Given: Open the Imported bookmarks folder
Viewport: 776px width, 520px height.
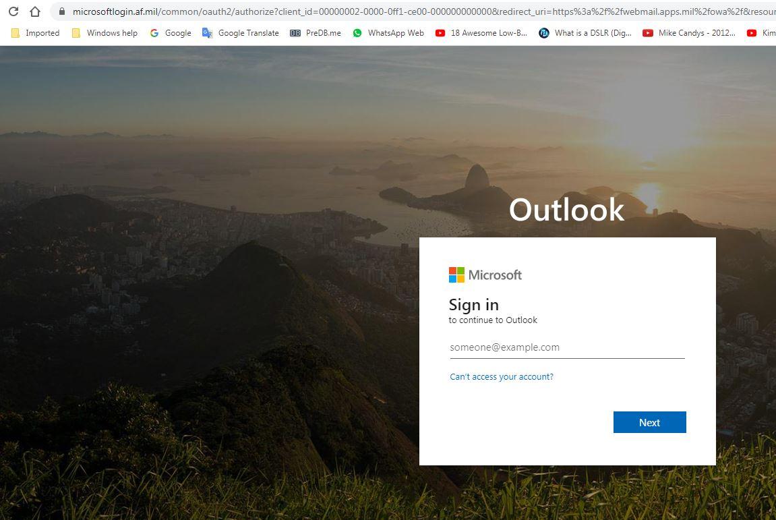Looking at the screenshot, I should pyautogui.click(x=35, y=32).
